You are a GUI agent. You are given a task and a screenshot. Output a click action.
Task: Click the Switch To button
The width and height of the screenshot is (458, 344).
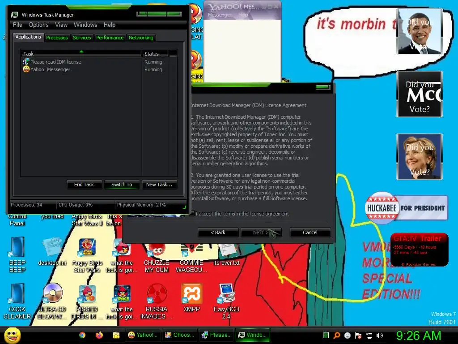coord(122,185)
